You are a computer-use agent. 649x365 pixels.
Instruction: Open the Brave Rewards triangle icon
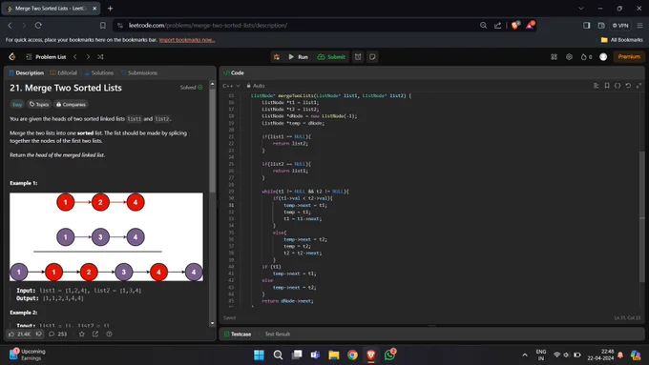[x=531, y=25]
